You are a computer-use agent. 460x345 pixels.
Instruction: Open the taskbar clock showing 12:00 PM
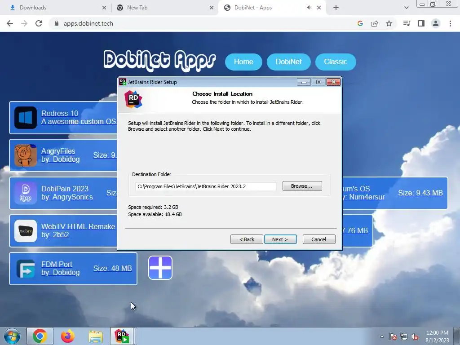pyautogui.click(x=437, y=336)
